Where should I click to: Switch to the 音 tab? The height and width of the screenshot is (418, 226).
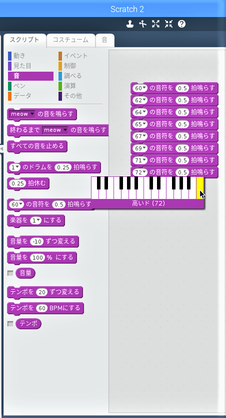(x=105, y=40)
